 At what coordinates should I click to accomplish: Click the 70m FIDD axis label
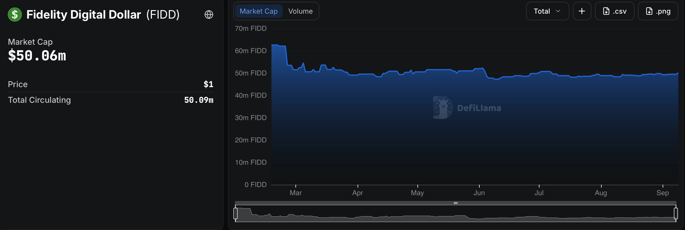(251, 28)
